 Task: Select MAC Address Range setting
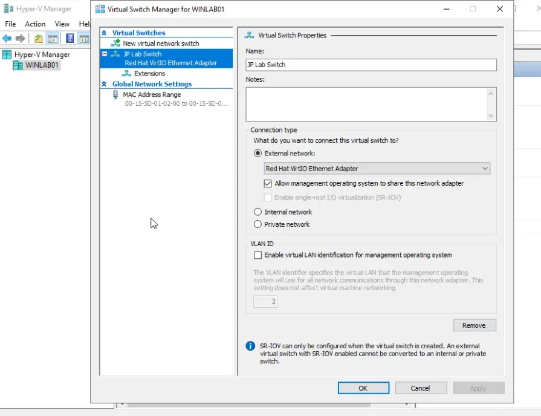coord(152,94)
